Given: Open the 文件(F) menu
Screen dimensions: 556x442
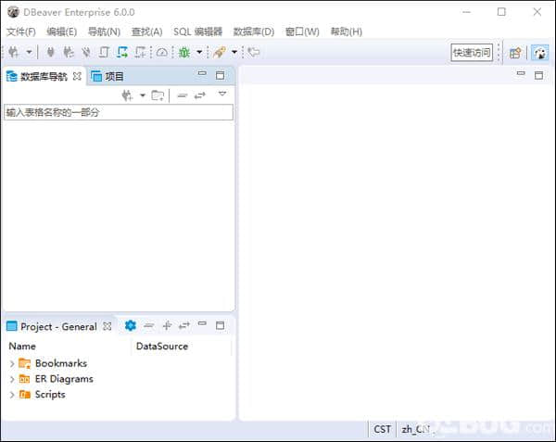Looking at the screenshot, I should coord(20,32).
